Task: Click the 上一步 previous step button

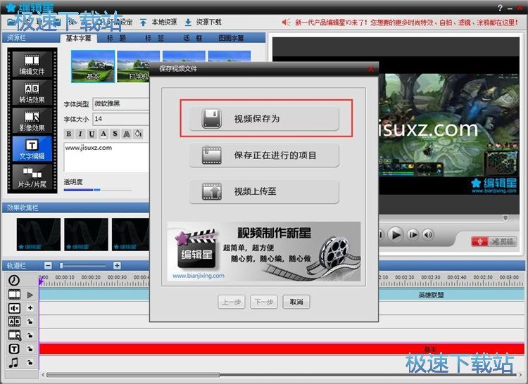Action: click(x=232, y=302)
